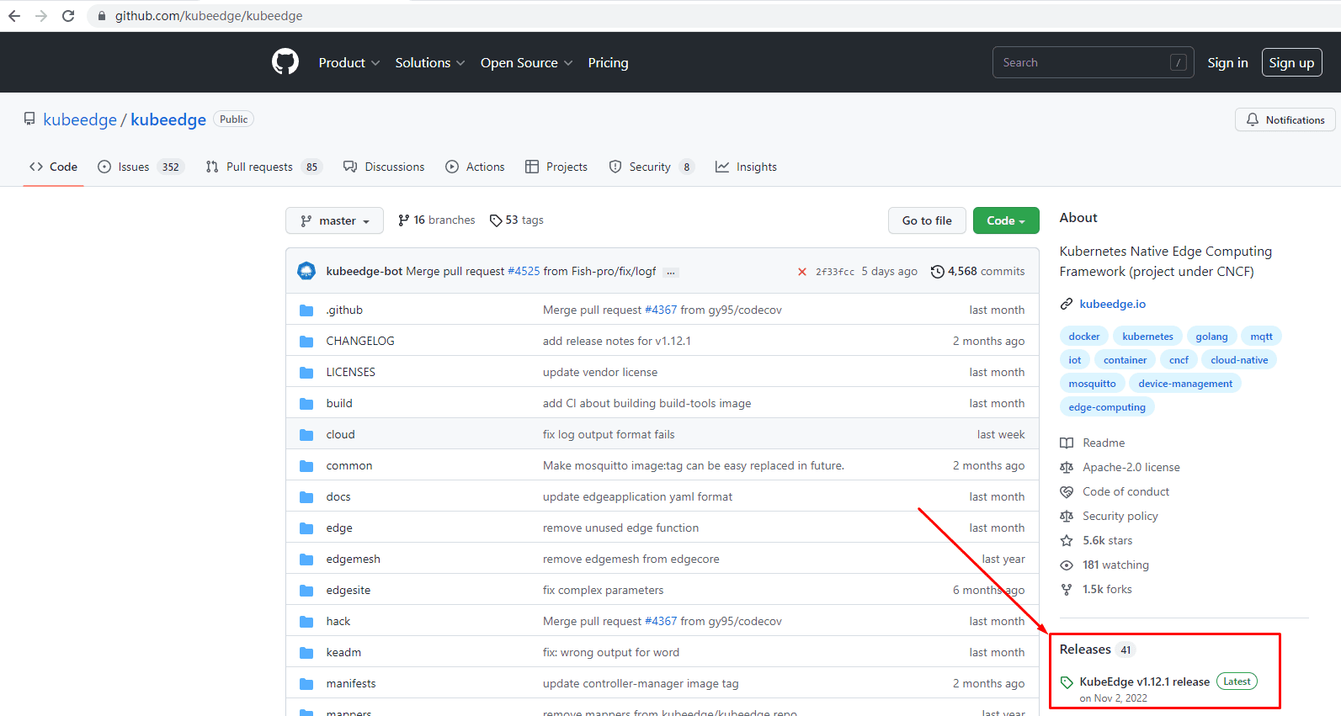Expand the Product menu

tap(349, 63)
